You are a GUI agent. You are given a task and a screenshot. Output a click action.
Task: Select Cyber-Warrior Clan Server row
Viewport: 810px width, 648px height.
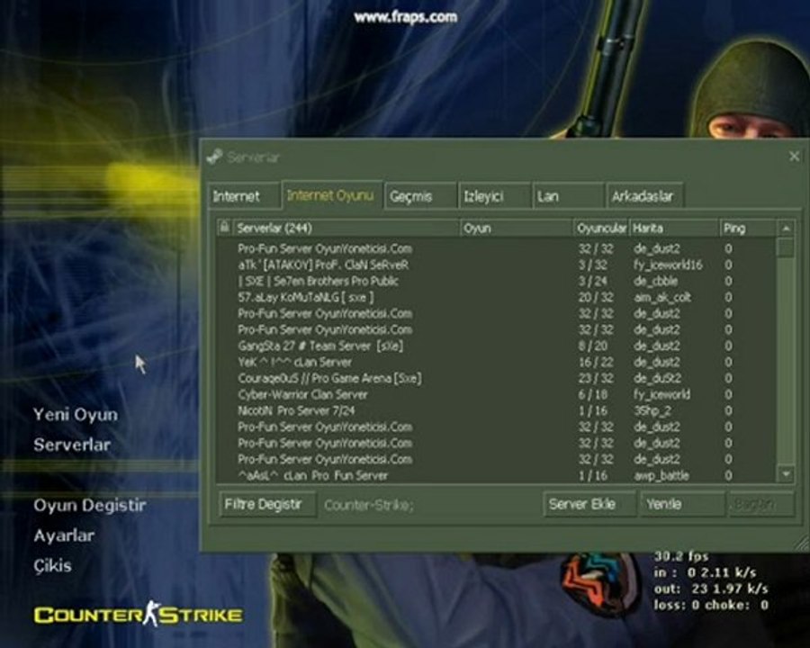(496, 394)
